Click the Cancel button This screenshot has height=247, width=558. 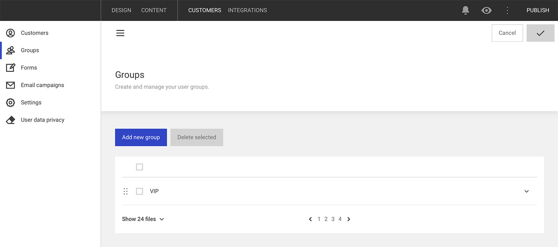point(507,33)
